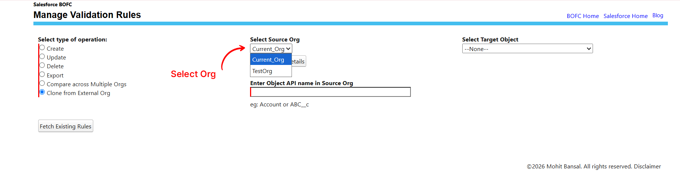Open the Select Source Org dropdown
The width and height of the screenshot is (680, 175).
click(271, 49)
